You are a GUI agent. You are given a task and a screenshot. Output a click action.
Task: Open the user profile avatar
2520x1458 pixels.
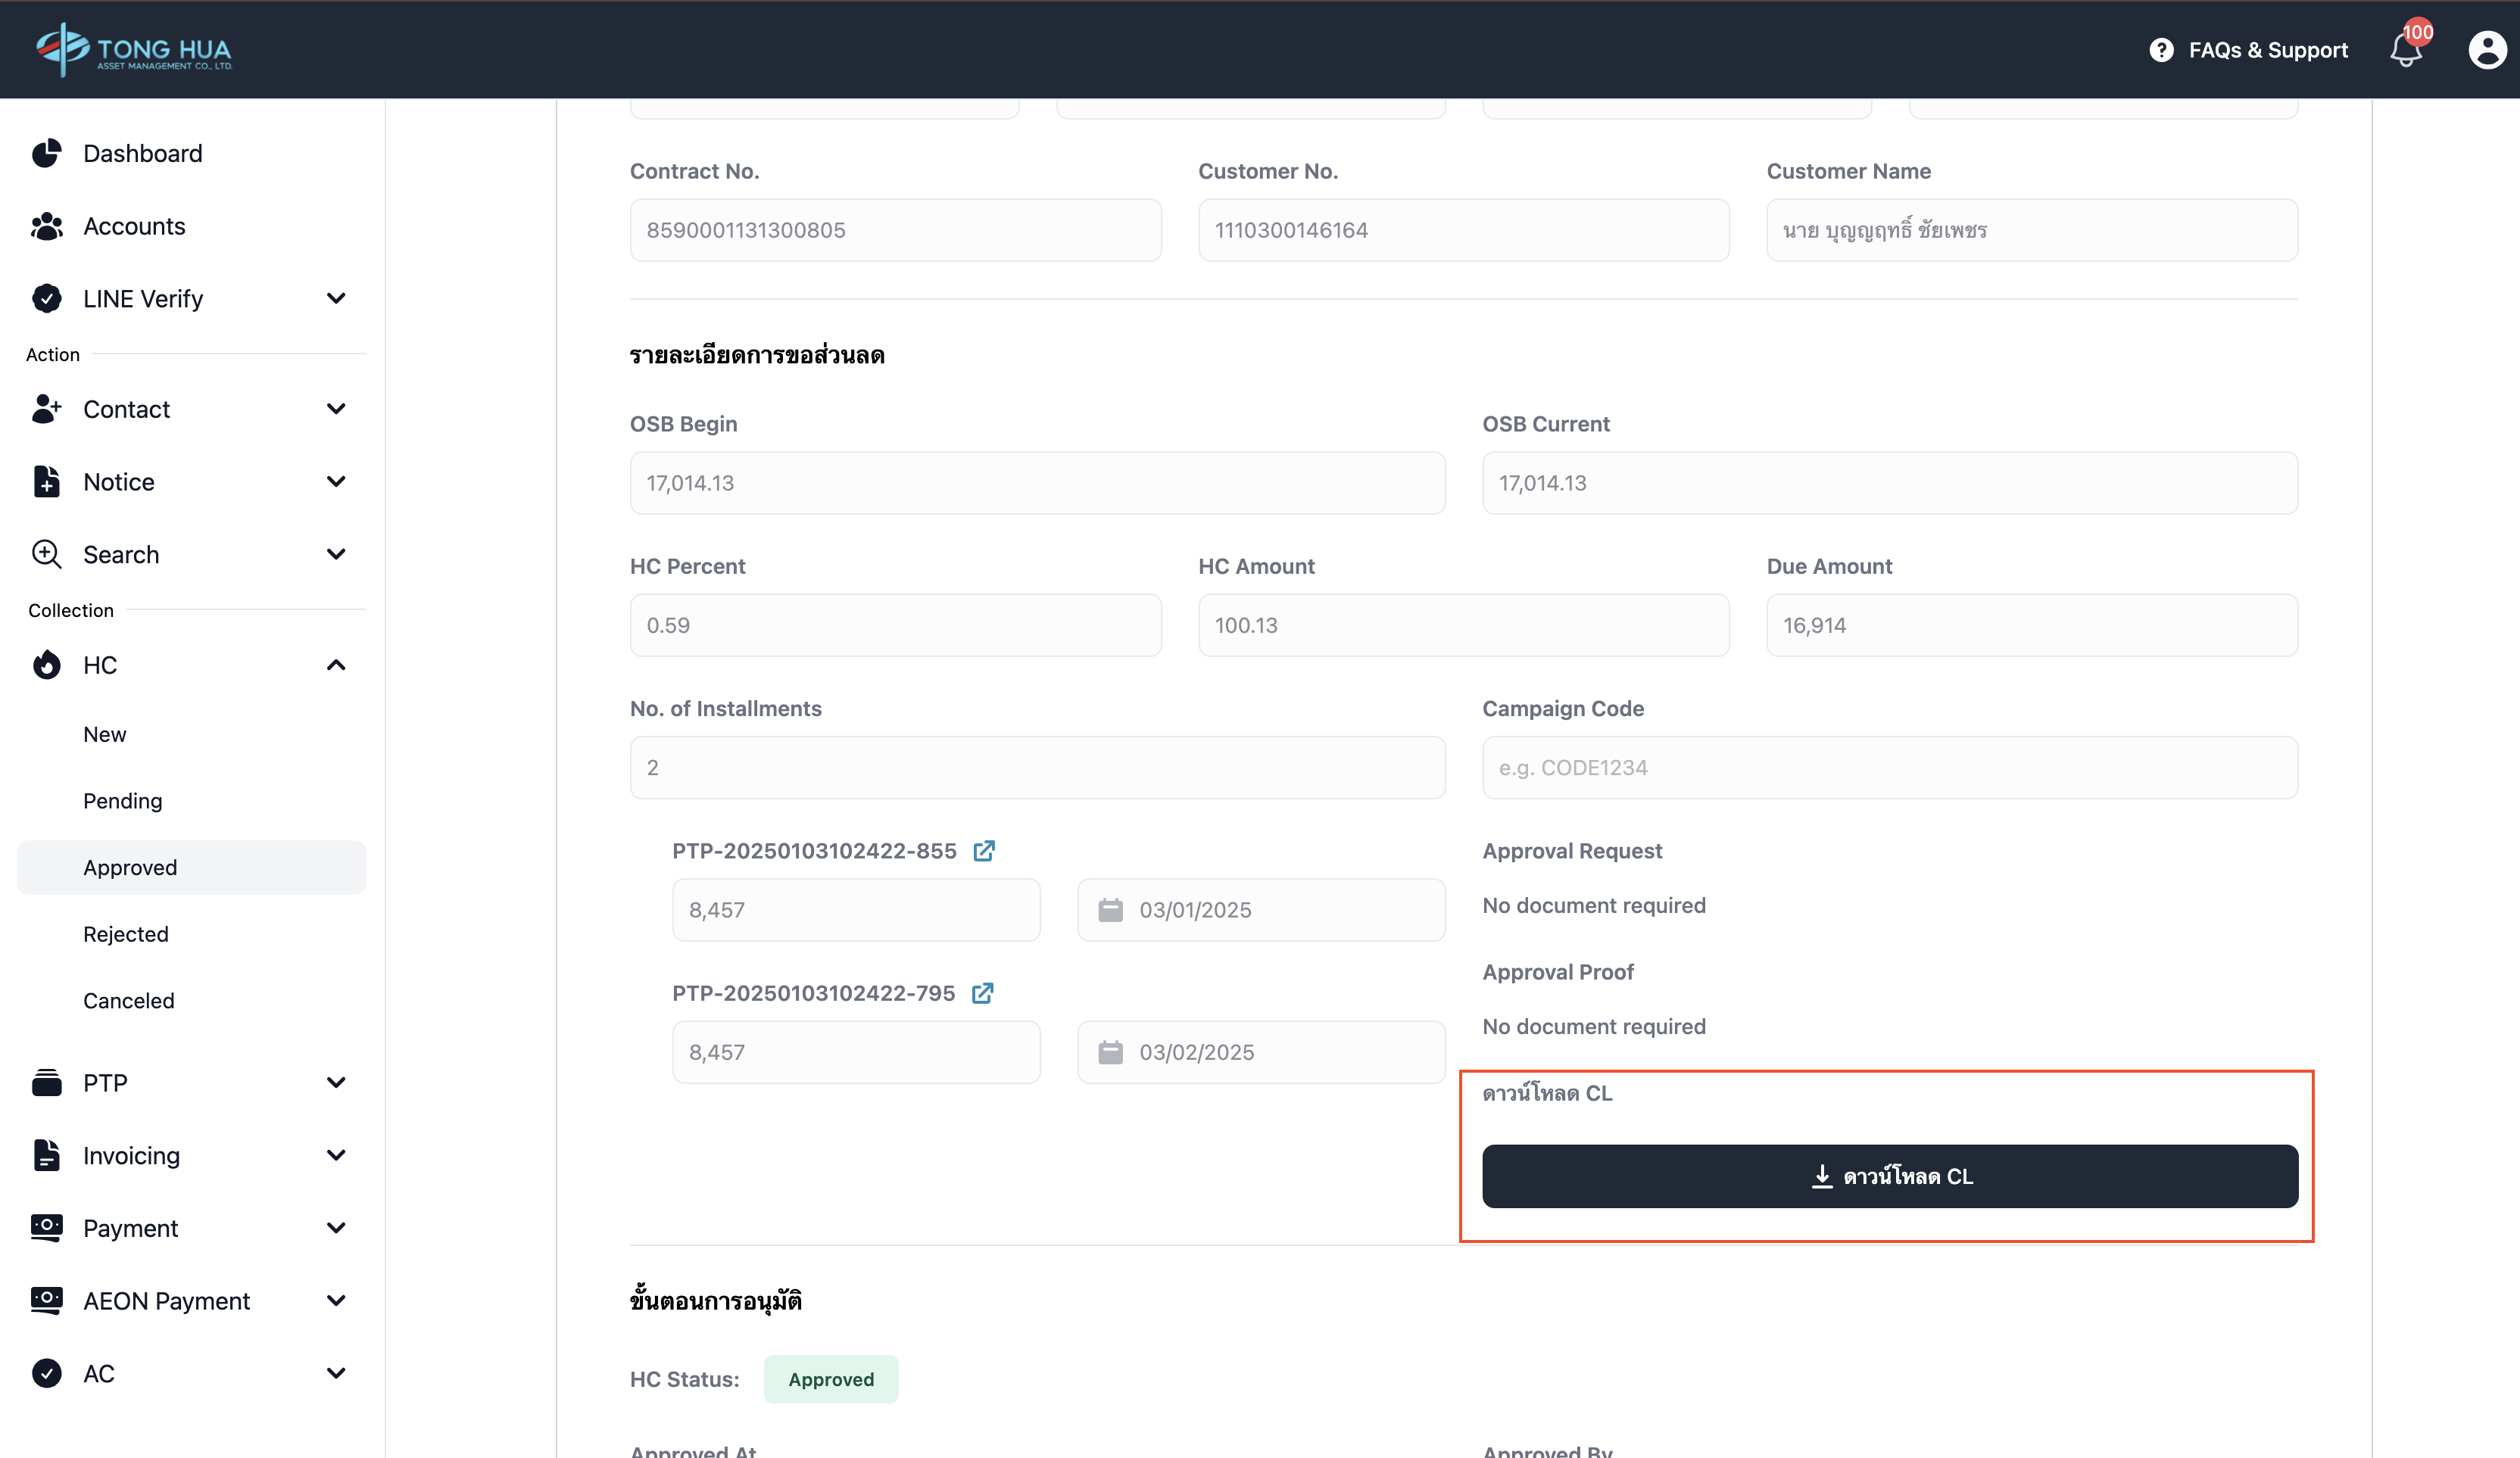2487,50
